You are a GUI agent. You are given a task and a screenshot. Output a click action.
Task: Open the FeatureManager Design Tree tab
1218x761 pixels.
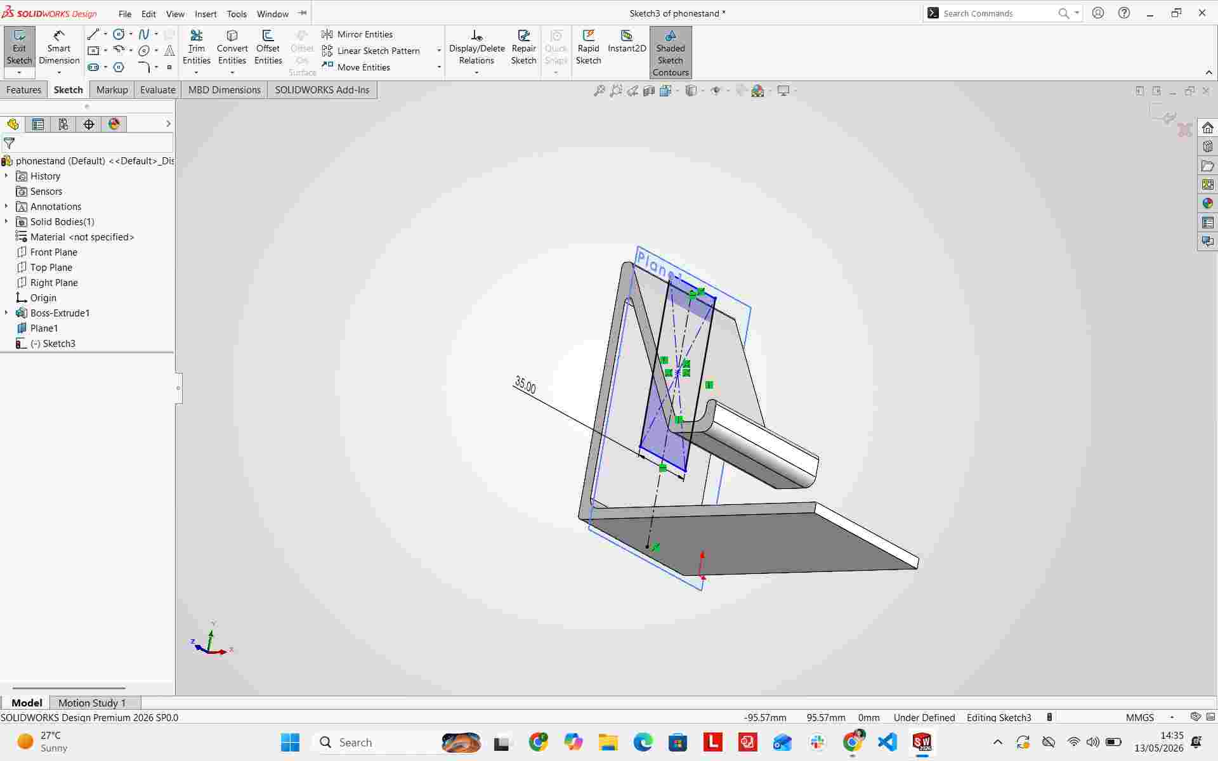point(13,124)
